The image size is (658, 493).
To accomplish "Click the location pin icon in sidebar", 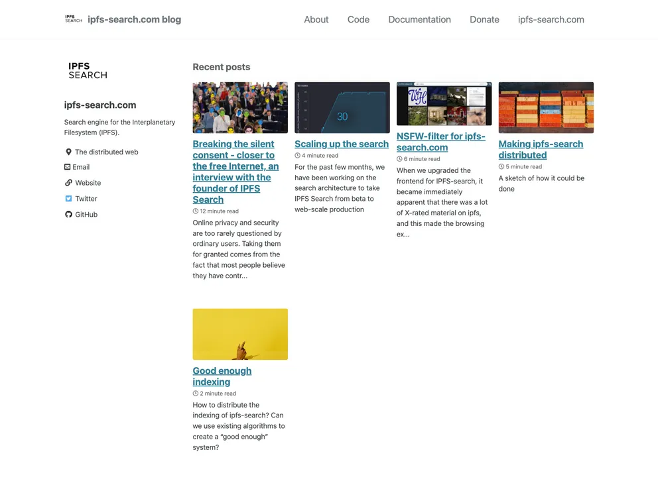I will point(68,152).
